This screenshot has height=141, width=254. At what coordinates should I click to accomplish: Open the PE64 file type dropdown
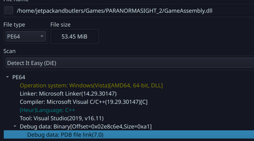[26, 37]
